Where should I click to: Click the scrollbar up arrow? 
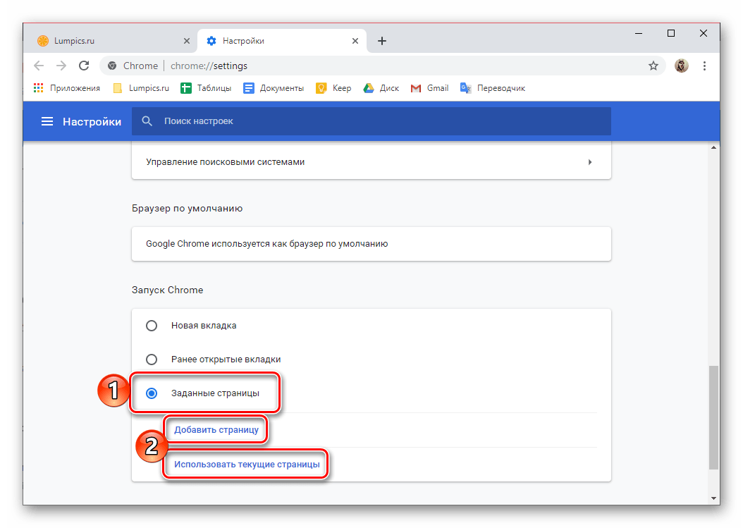point(713,148)
